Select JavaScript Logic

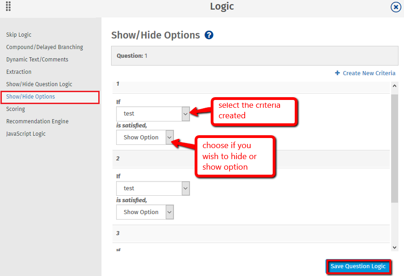click(26, 134)
